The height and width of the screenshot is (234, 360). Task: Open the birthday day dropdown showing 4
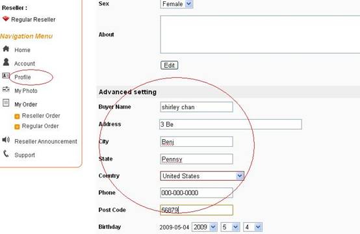pyautogui.click(x=253, y=227)
